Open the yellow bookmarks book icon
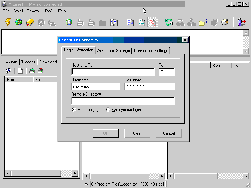This screenshot has height=188, width=251. pyautogui.click(x=30, y=22)
